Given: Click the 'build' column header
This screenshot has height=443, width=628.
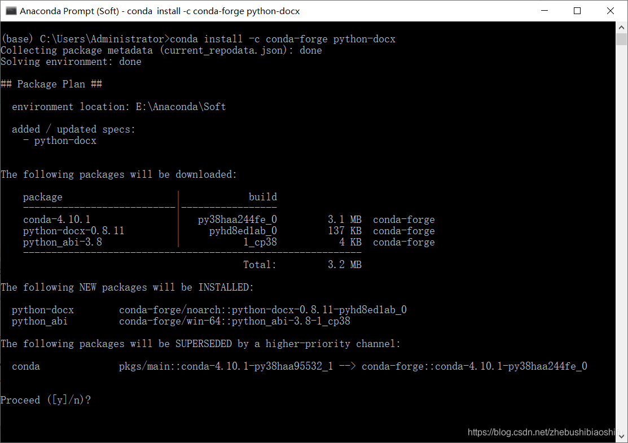Looking at the screenshot, I should click(x=263, y=196).
